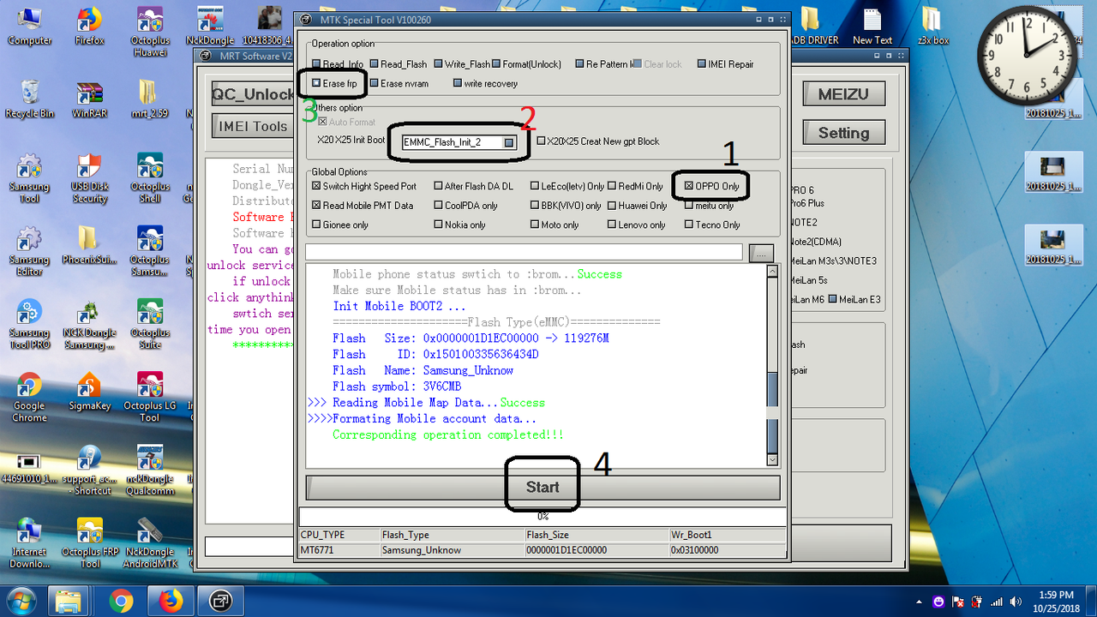Open the NckDongle AndroidMTK shortcut

pos(150,542)
